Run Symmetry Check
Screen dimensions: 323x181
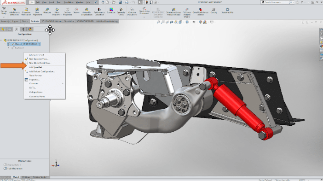(x=121, y=12)
